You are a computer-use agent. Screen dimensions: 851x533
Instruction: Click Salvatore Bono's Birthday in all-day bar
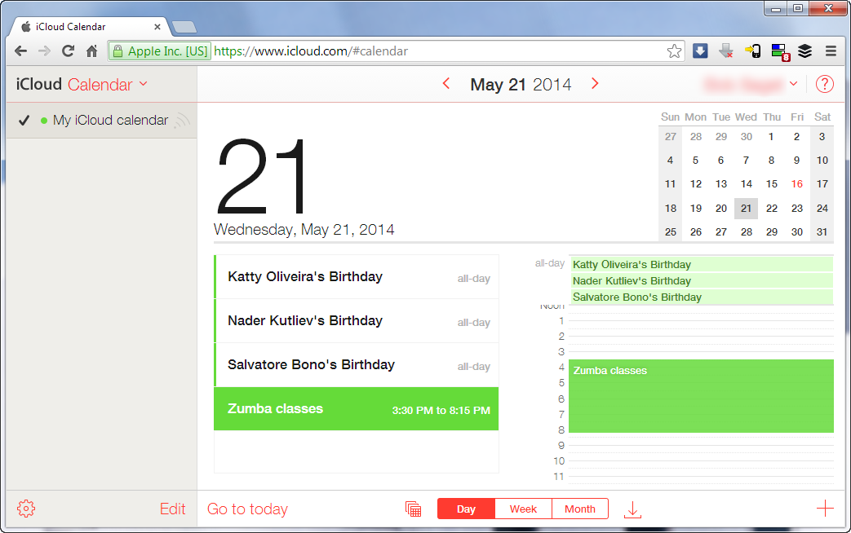(x=701, y=297)
